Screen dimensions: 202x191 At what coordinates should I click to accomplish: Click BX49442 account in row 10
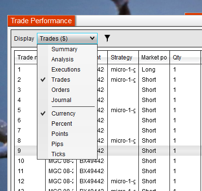click(92, 161)
